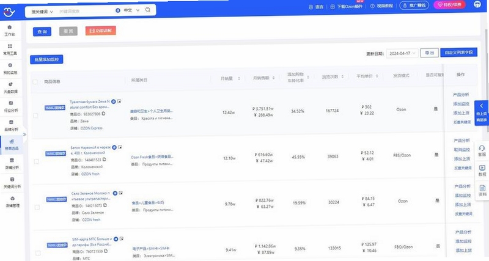
Task: Click open-link icon beside Zewa product title
Action: pyautogui.click(x=119, y=101)
